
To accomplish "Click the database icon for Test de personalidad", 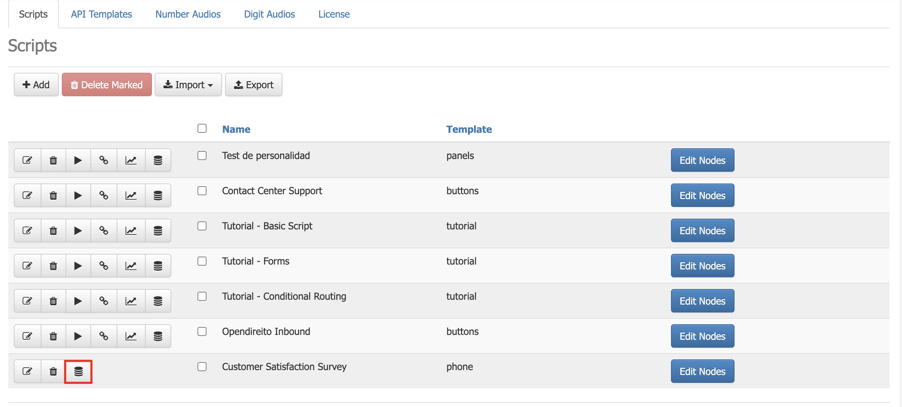I will [x=157, y=160].
